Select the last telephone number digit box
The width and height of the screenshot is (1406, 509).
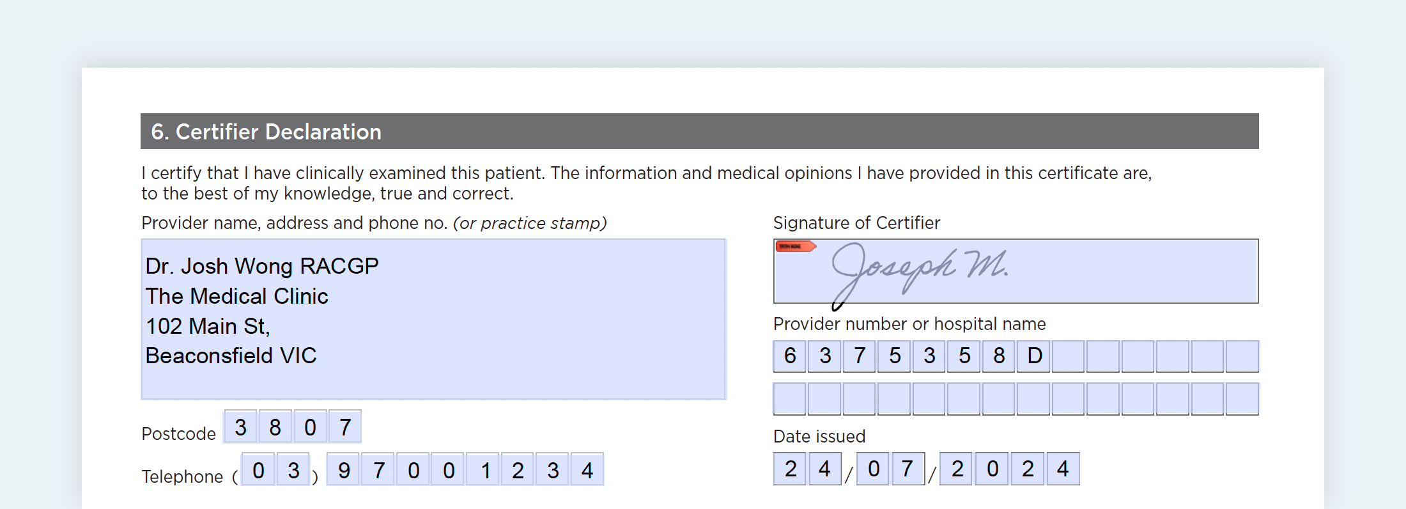click(x=587, y=470)
